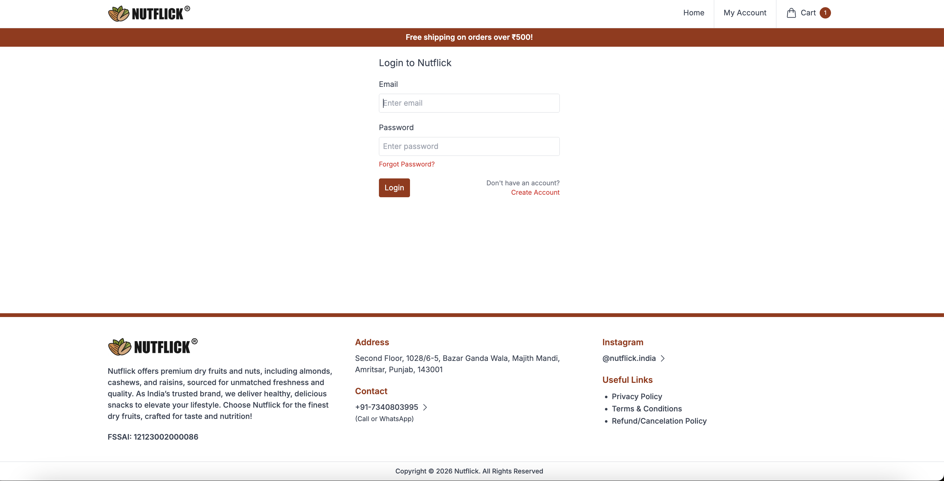Viewport: 944px width, 481px height.
Task: Click arrow next to @nutflick.india
Action: (x=663, y=358)
